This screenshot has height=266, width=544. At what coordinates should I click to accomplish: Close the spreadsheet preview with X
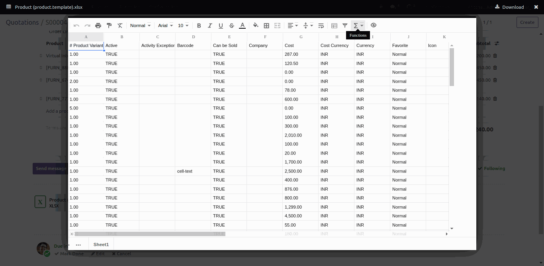pos(536,7)
